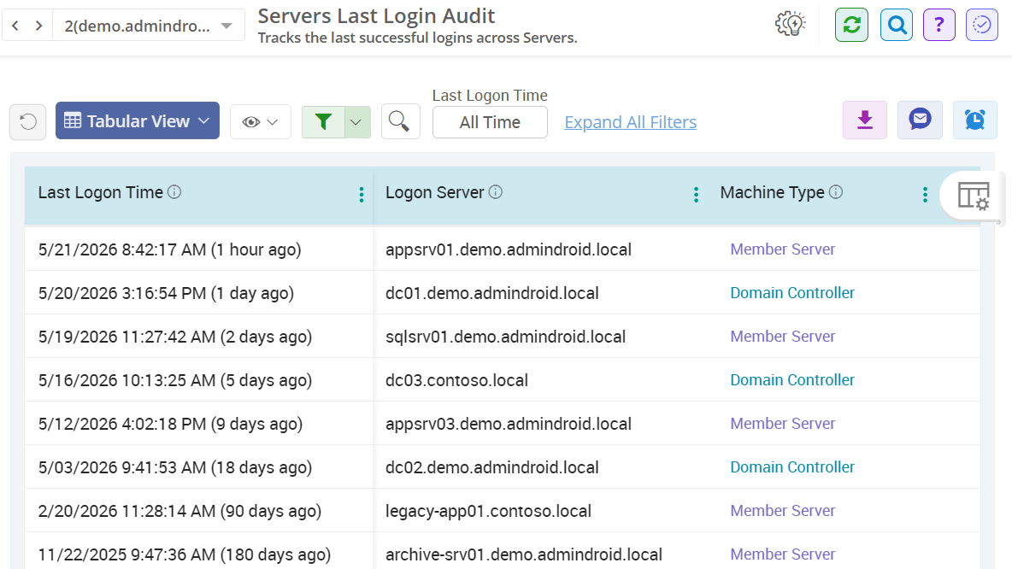Email the report via envelope icon
This screenshot has width=1012, height=569.
tap(920, 120)
